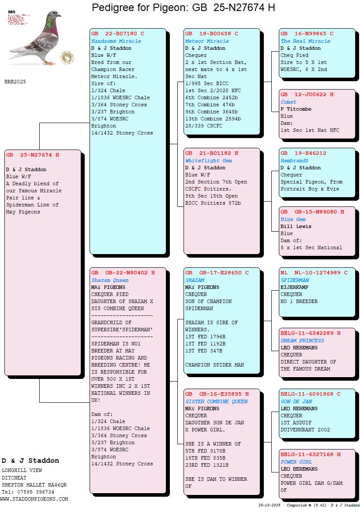This screenshot has height=517, width=360.
Task: Click the 29-10-2025 date in footer
Action: tap(270, 505)
